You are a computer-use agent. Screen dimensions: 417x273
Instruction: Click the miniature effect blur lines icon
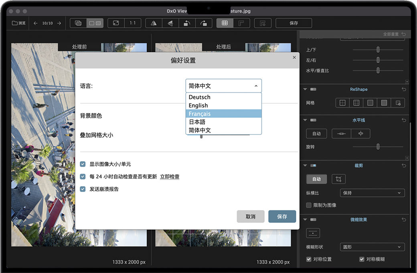click(x=313, y=233)
